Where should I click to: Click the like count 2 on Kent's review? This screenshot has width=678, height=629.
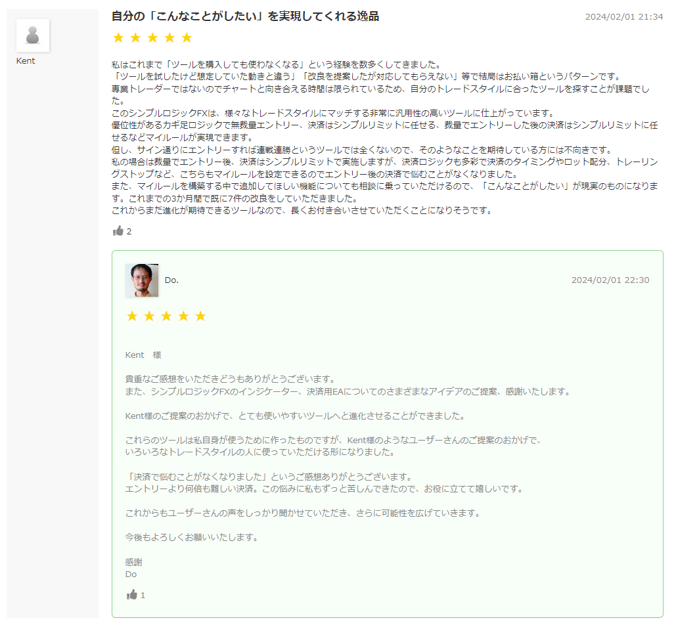[x=129, y=232]
